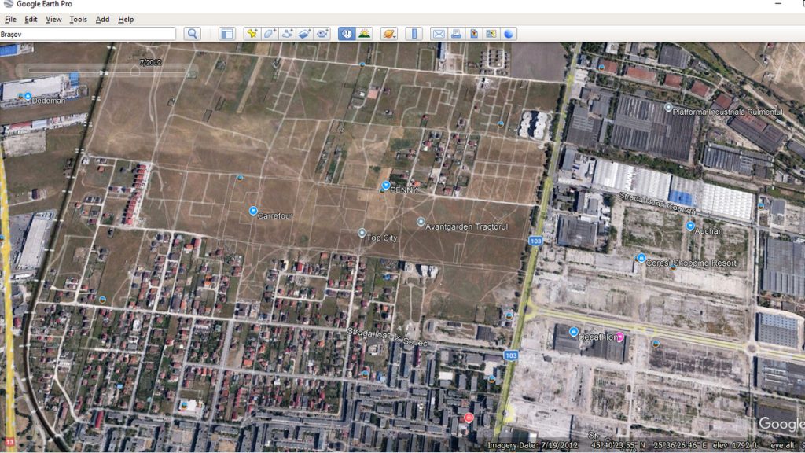Click the Email envelope icon
Screen dimensions: 805x453
[439, 34]
